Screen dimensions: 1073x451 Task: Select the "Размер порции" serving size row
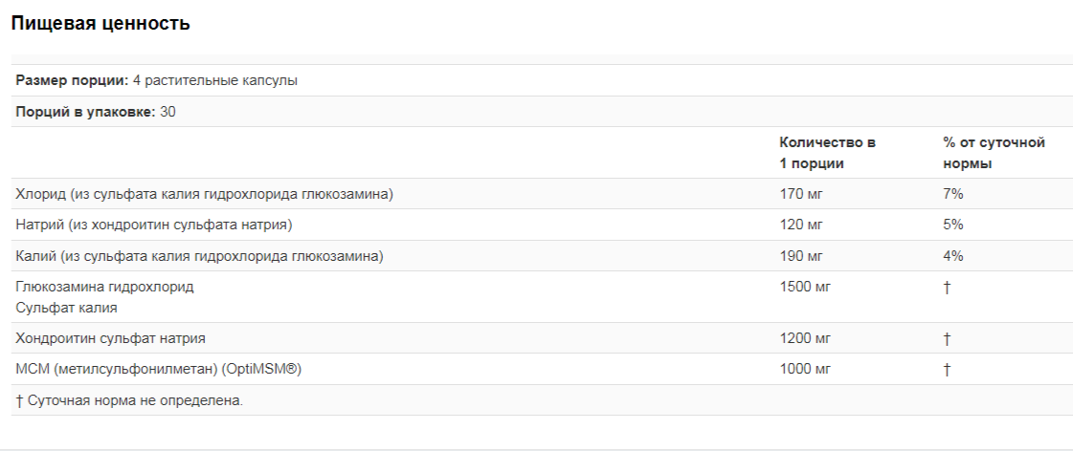[x=156, y=80]
